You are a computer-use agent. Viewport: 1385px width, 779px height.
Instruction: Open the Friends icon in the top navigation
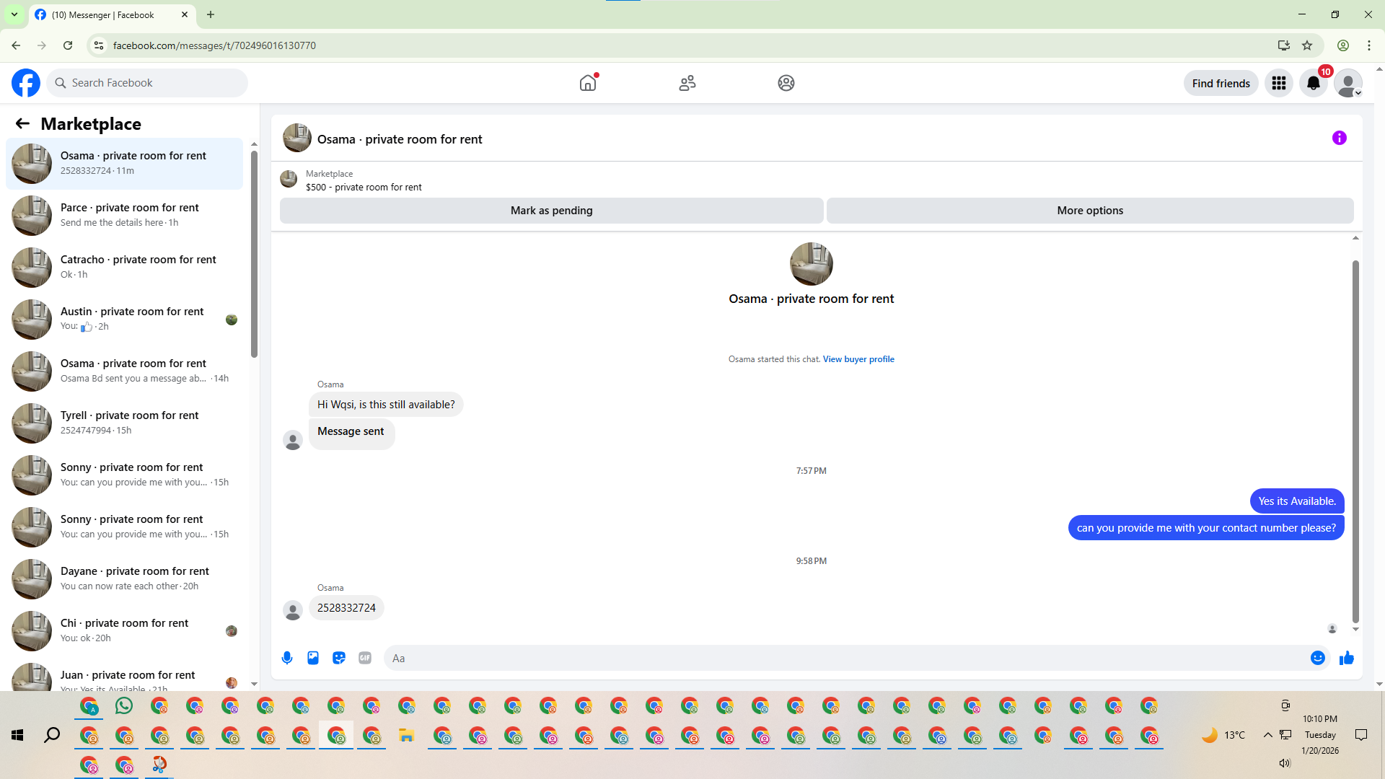click(687, 83)
